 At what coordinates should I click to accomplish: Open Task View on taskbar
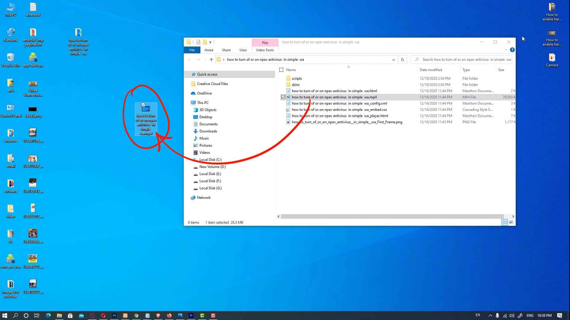[x=37, y=316]
